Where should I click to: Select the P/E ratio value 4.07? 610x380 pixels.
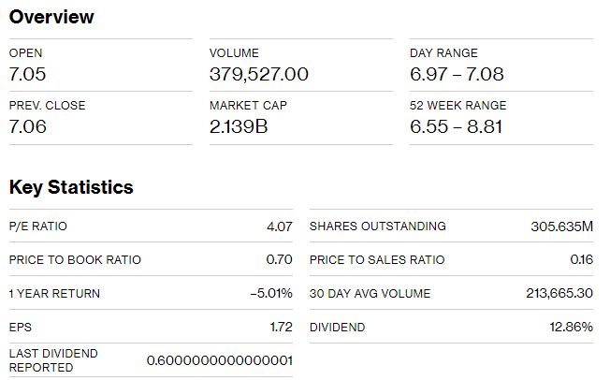coord(280,227)
